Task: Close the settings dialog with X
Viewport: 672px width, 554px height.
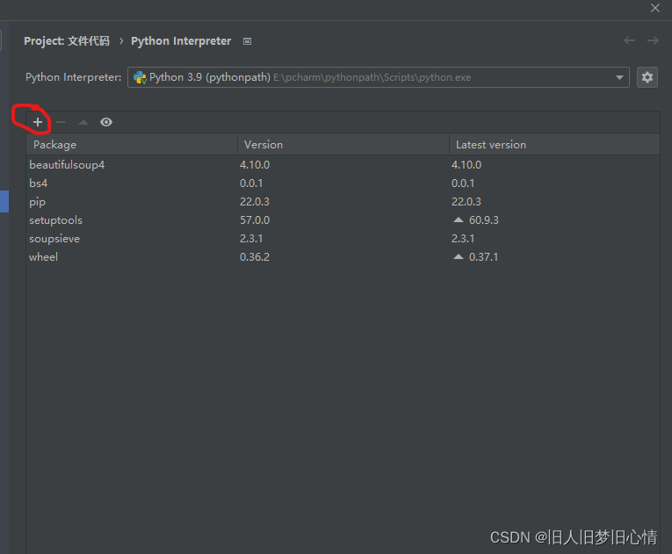Action: [655, 8]
